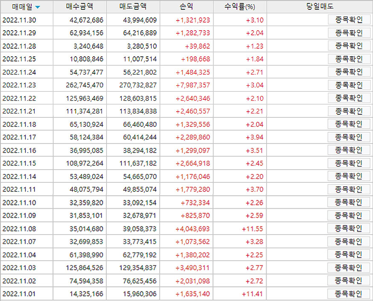Open 종목확인 for 2022.11.23

349,85
